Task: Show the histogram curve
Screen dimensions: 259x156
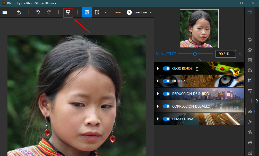Action: [240, 54]
